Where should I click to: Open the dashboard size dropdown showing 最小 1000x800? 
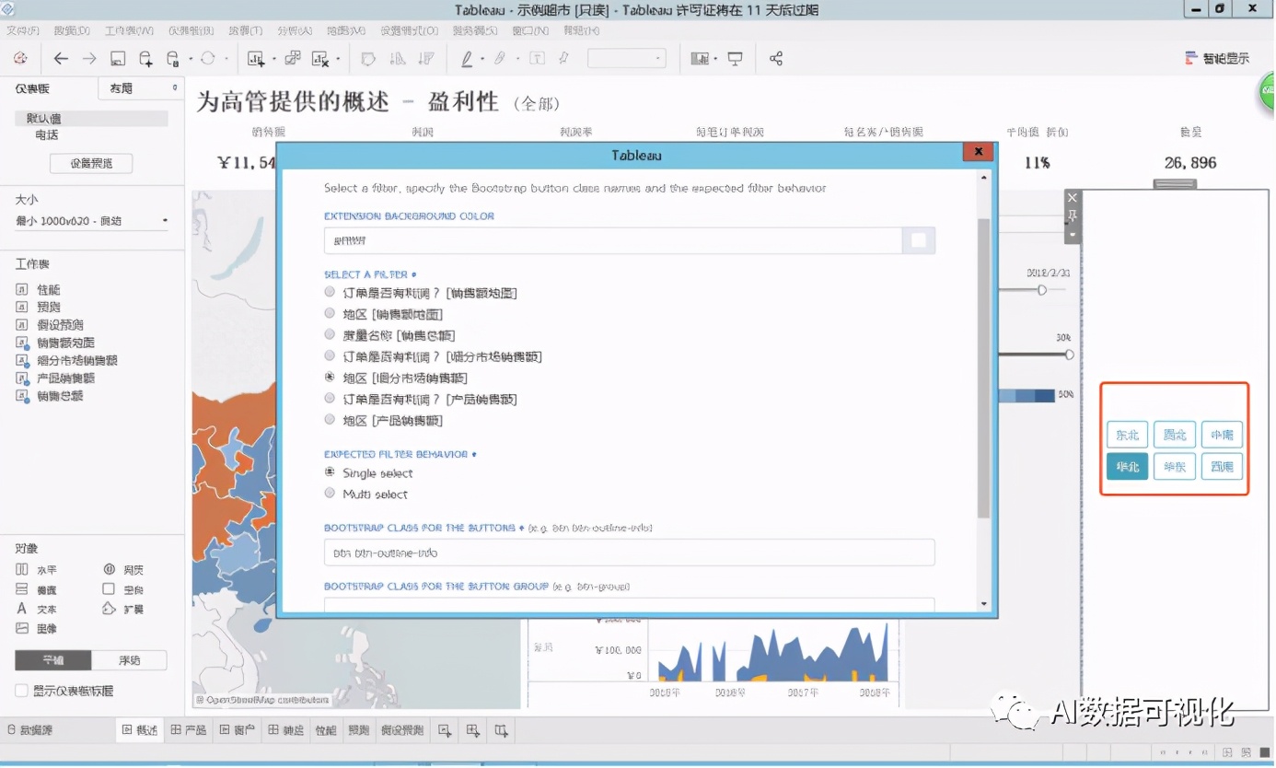click(x=92, y=220)
